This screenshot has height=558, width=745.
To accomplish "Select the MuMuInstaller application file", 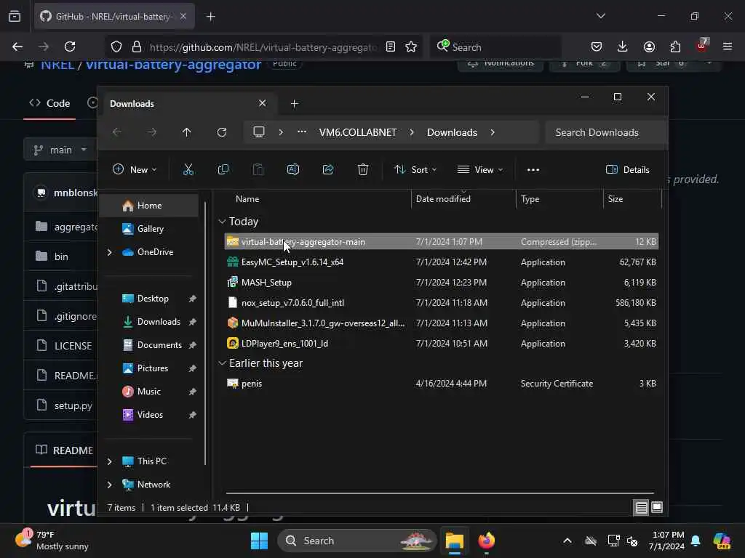I will (442, 323).
